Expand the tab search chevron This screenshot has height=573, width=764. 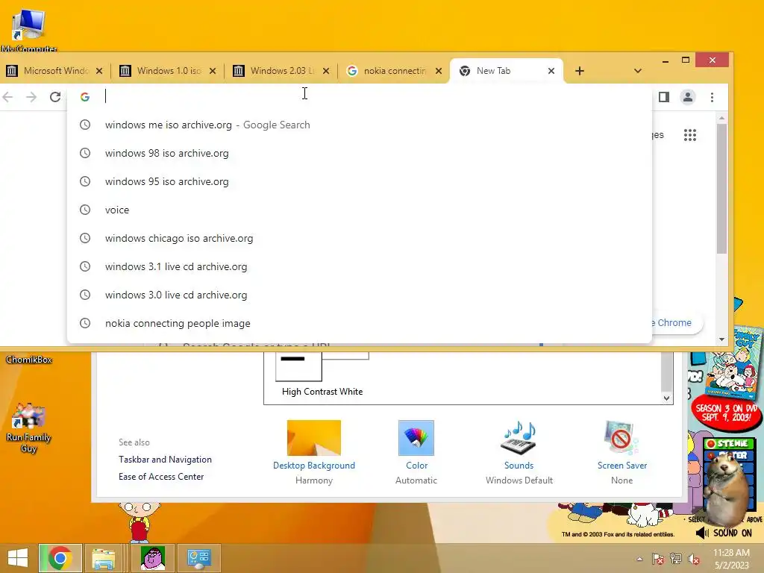point(637,71)
